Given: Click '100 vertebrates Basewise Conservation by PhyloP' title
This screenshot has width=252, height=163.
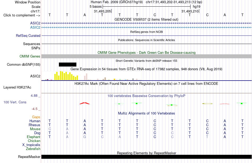Looking at the screenshot, I should (146, 96).
